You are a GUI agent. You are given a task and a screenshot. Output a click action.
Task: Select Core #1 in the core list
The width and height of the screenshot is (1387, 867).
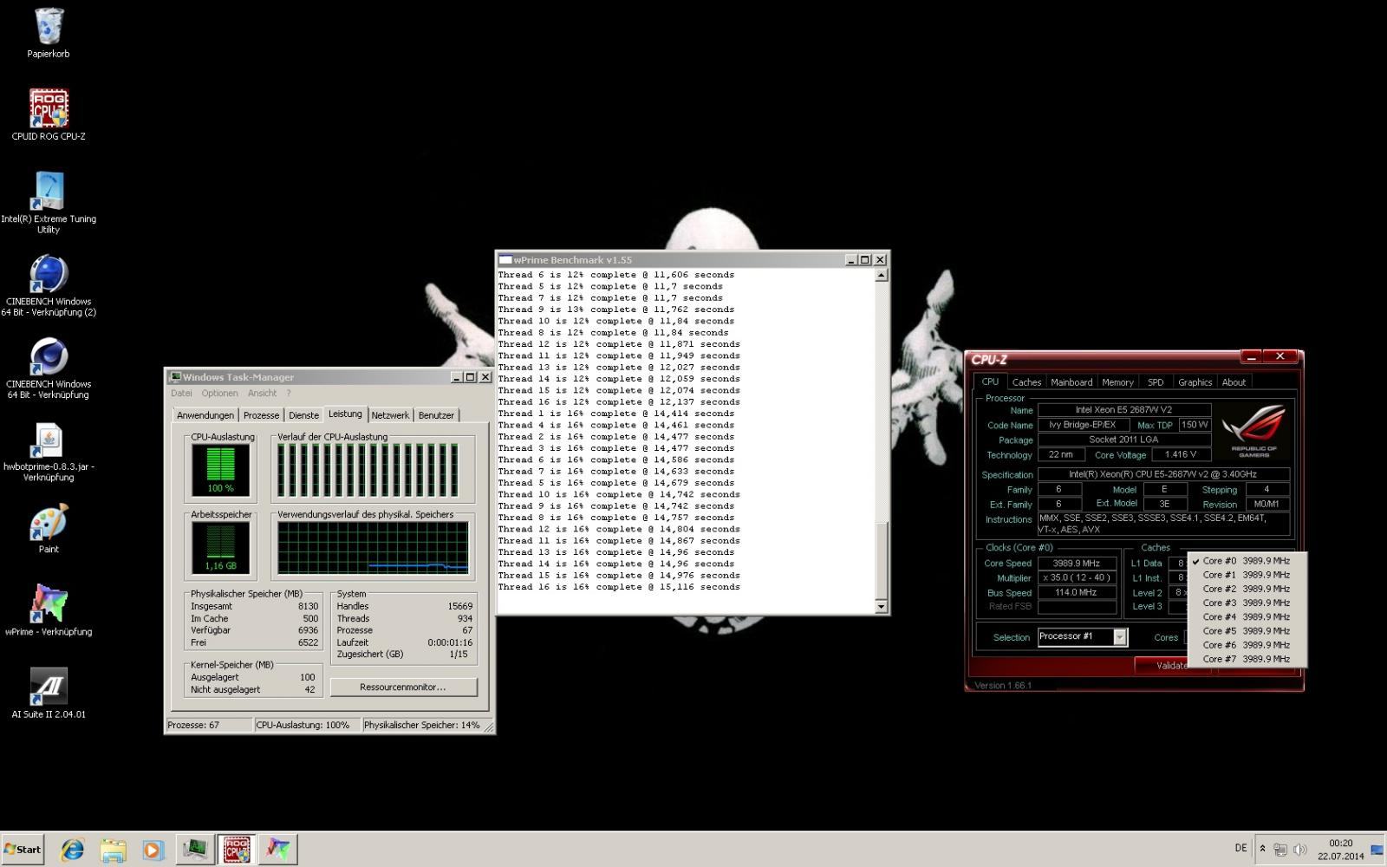[x=1246, y=575]
